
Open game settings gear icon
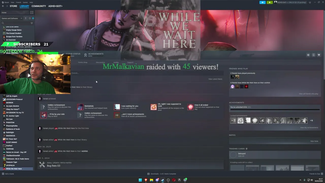308,55
